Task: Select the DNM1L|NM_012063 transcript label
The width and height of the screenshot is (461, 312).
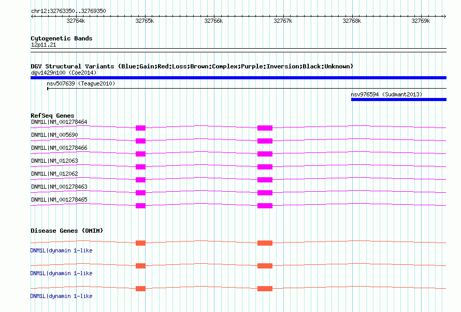Action: click(x=54, y=161)
